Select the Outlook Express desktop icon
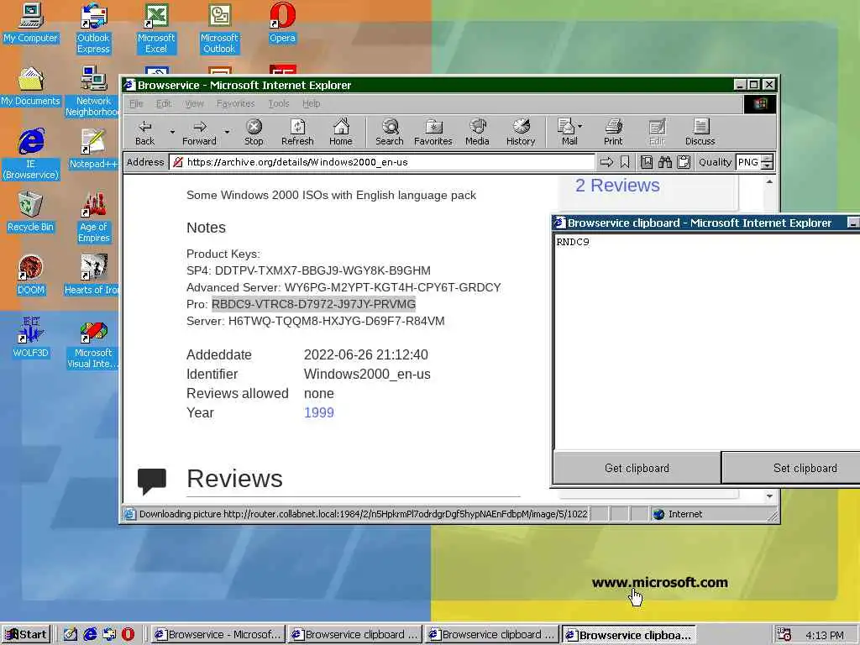860x645 pixels. click(x=93, y=29)
